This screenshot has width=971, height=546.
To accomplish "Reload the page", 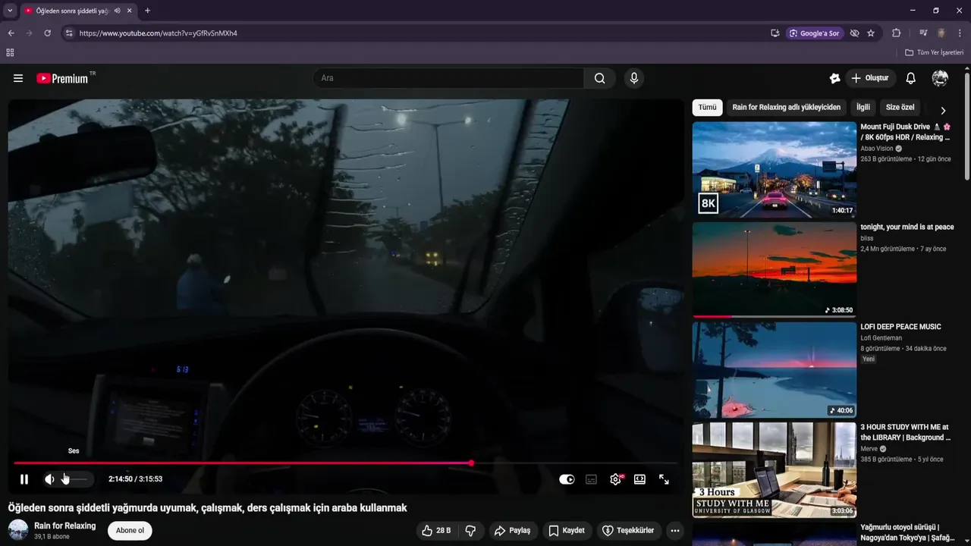I will click(47, 33).
